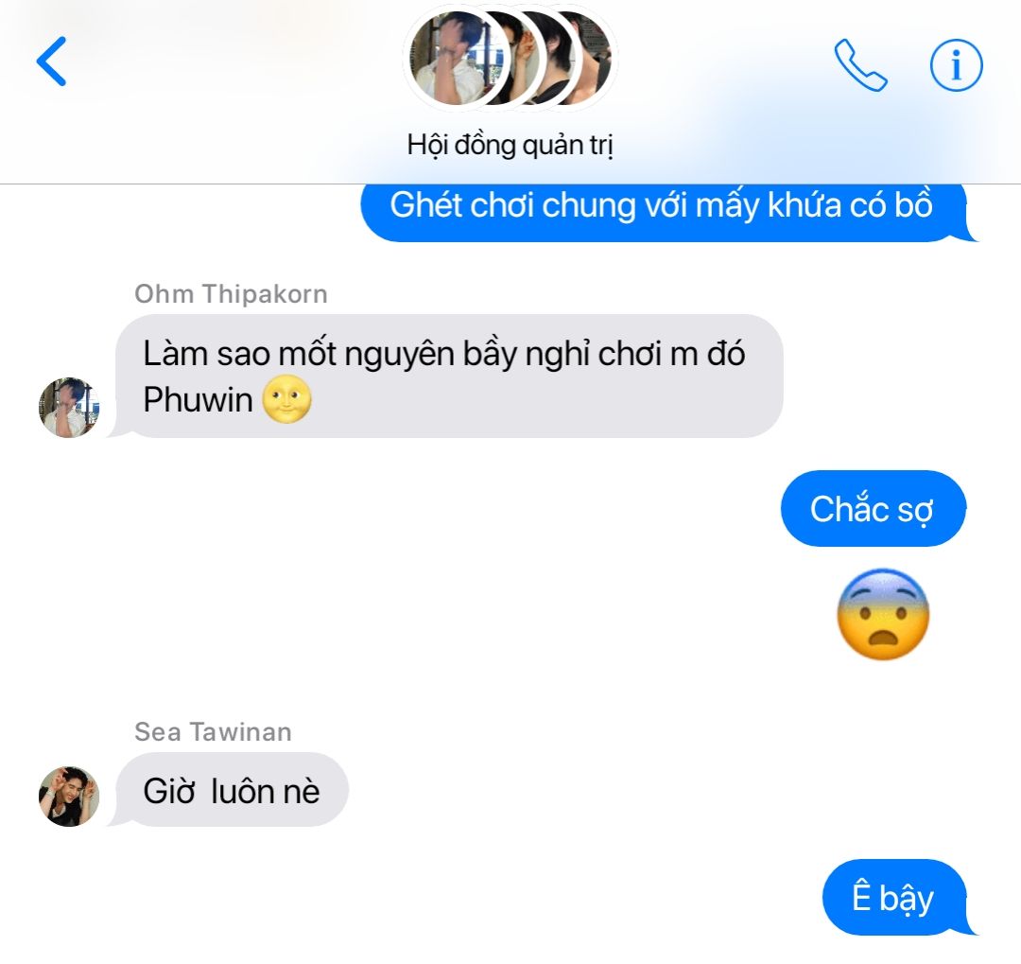Viewport: 1021px width, 964px height.
Task: Start a voice call with phone icon
Action: 860,65
